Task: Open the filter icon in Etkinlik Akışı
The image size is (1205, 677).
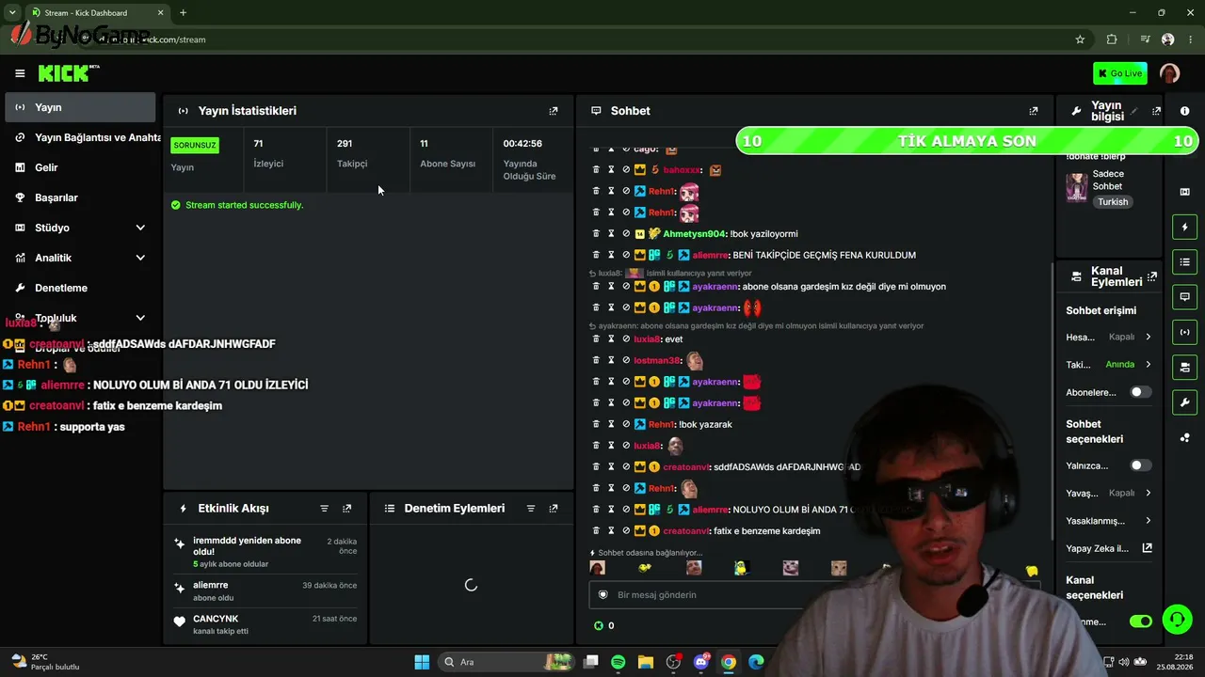Action: click(325, 509)
